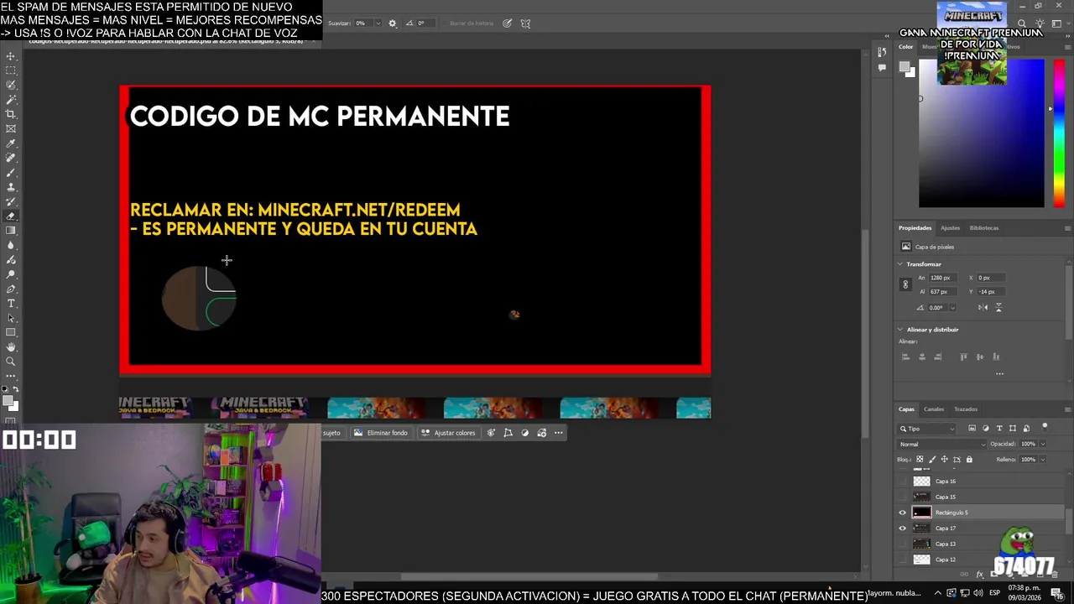Click the Ajustar colores button
Screen dimensions: 1074x604
pyautogui.click(x=448, y=433)
